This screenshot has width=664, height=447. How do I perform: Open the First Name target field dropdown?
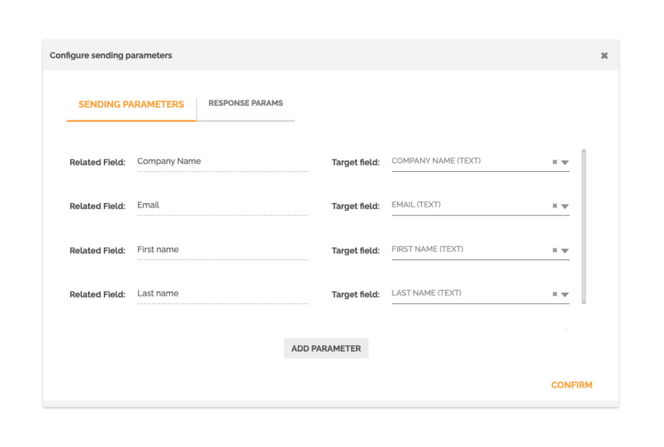click(565, 249)
